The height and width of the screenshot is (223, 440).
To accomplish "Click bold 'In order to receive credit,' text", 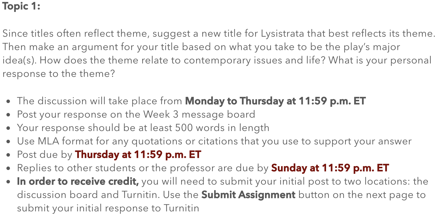I will 78,181.
